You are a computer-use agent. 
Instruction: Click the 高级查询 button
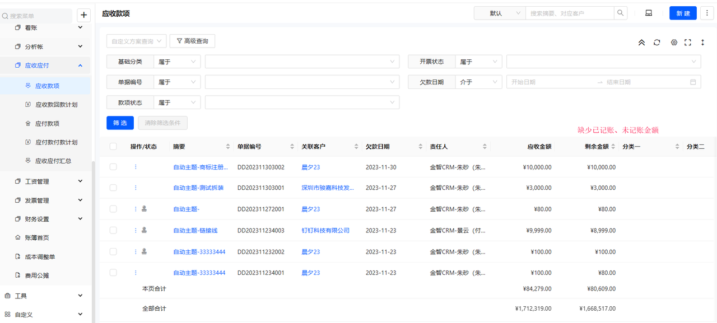[x=192, y=41]
